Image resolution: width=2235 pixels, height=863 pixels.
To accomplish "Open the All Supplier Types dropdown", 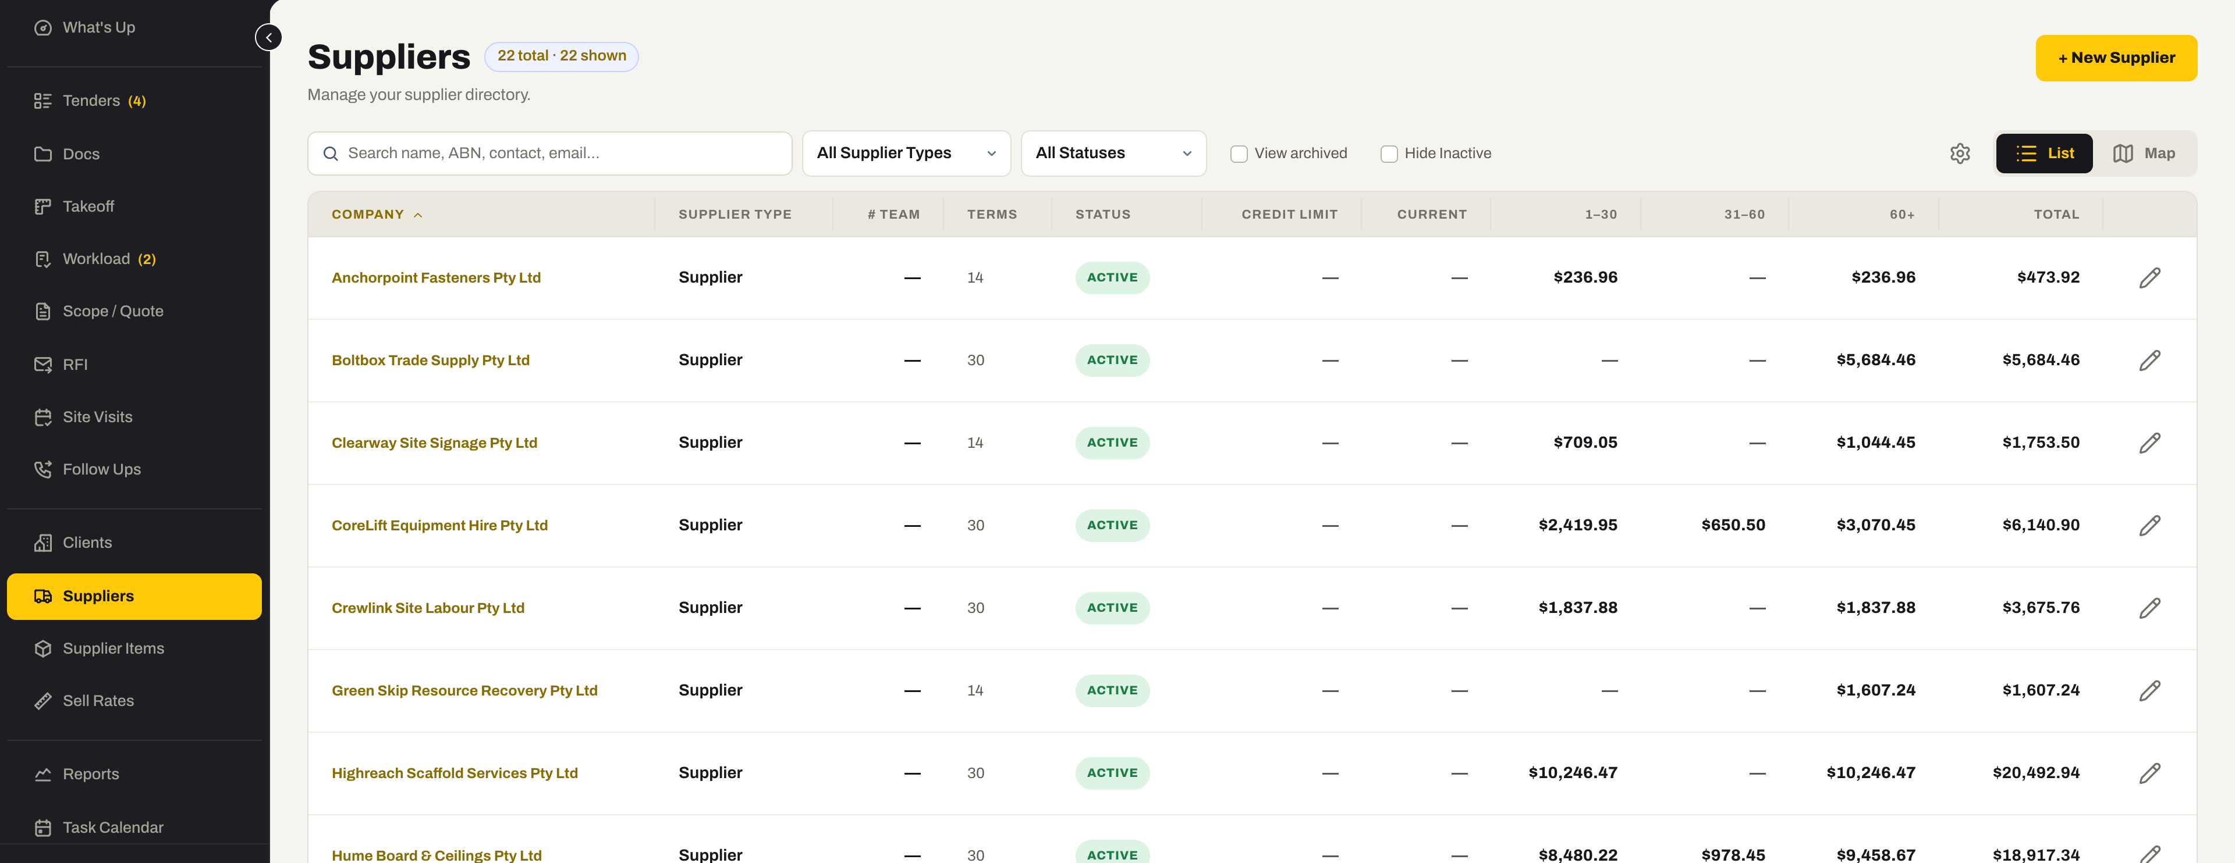I will (906, 154).
